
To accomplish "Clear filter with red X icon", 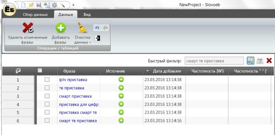I will [x=269, y=61].
